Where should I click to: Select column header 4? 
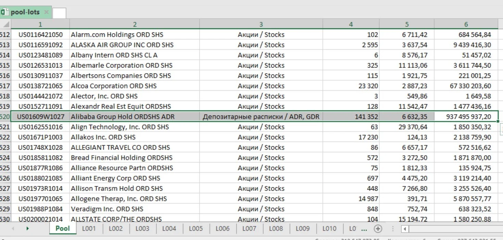tap(351, 24)
